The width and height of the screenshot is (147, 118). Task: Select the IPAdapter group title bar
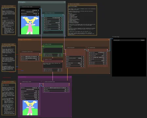(x=42, y=2)
